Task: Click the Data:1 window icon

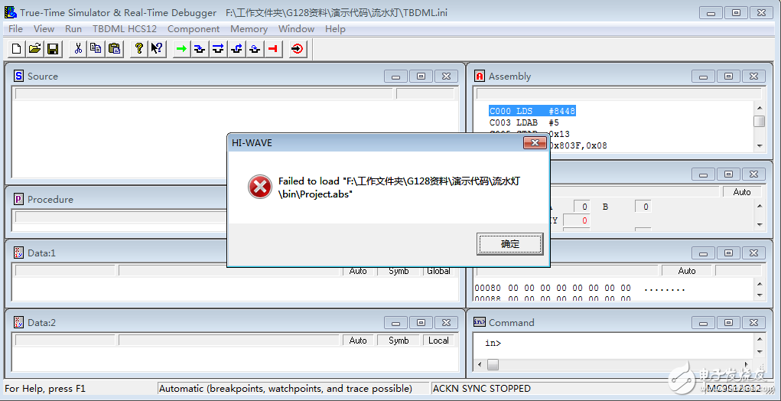Action: pyautogui.click(x=18, y=253)
